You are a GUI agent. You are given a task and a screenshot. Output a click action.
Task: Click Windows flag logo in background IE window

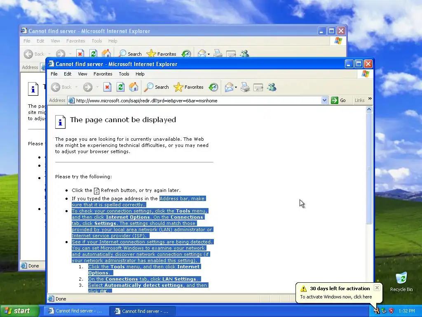[338, 41]
